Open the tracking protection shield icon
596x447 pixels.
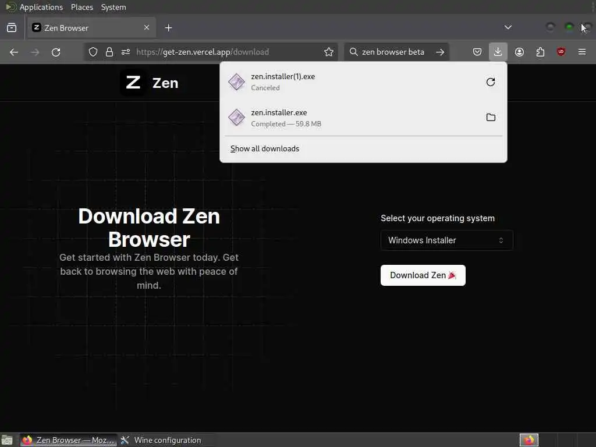(93, 52)
